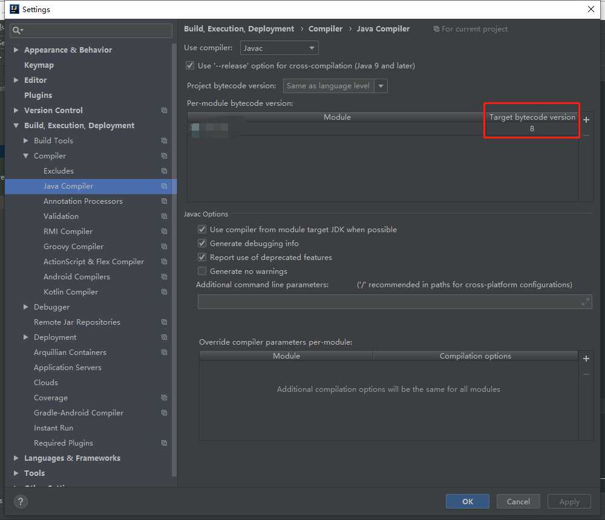The width and height of the screenshot is (605, 520).
Task: Click project-level icon beside Build Tools
Action: point(164,141)
